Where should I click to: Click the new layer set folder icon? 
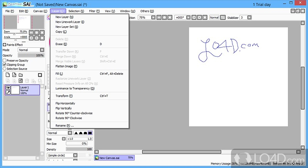pos(20,75)
